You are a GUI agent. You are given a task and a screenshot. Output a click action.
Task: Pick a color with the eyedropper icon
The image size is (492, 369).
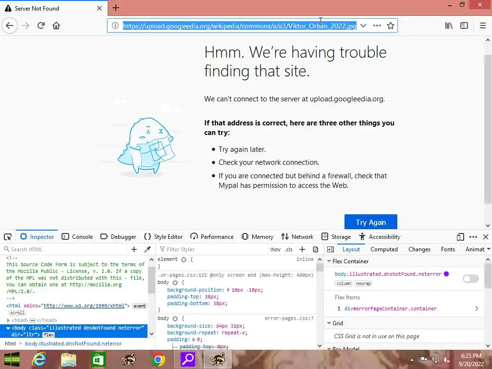pos(148,249)
